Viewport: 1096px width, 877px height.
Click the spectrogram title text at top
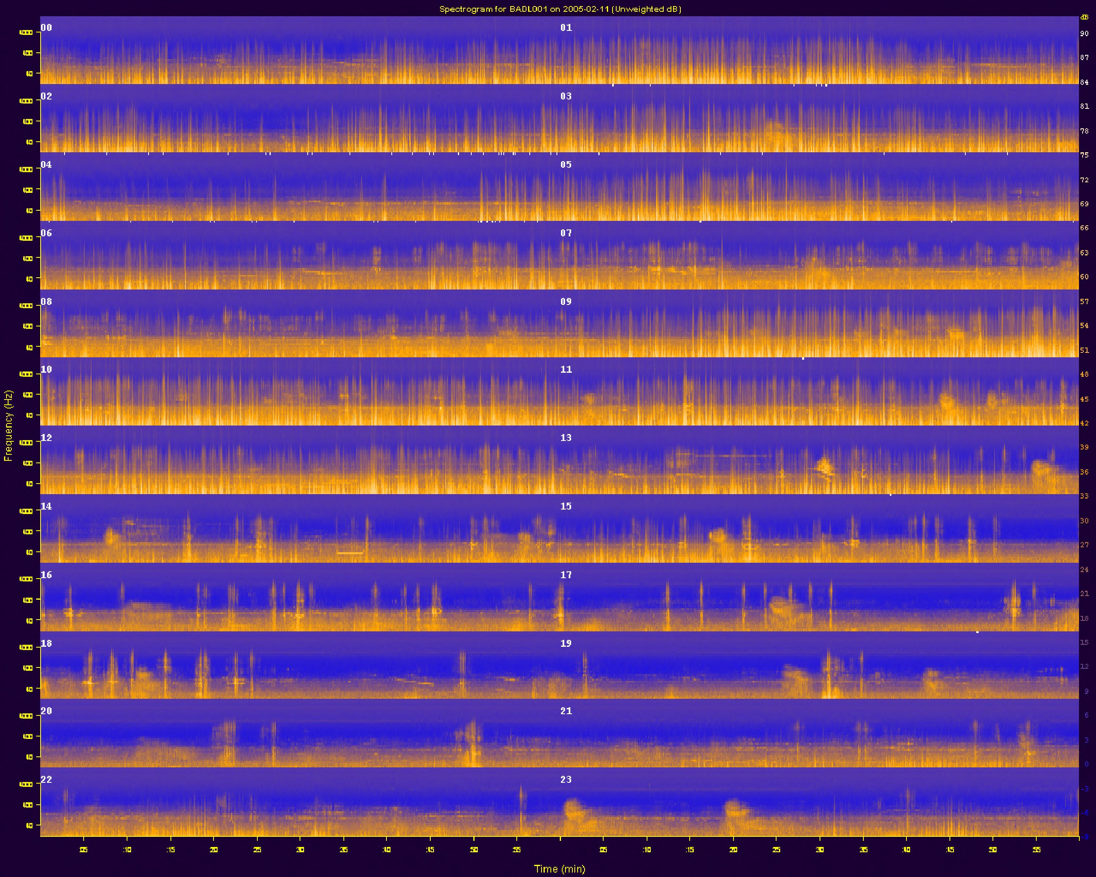(560, 9)
